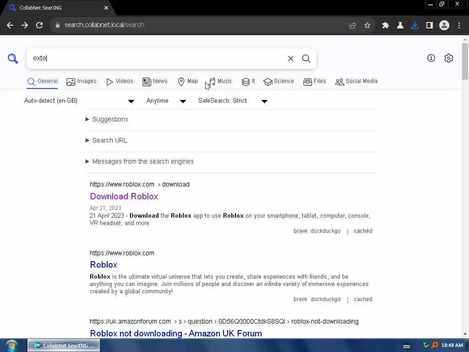Toggle browser side panel
Viewport: 469px width, 352px height.
(x=429, y=26)
